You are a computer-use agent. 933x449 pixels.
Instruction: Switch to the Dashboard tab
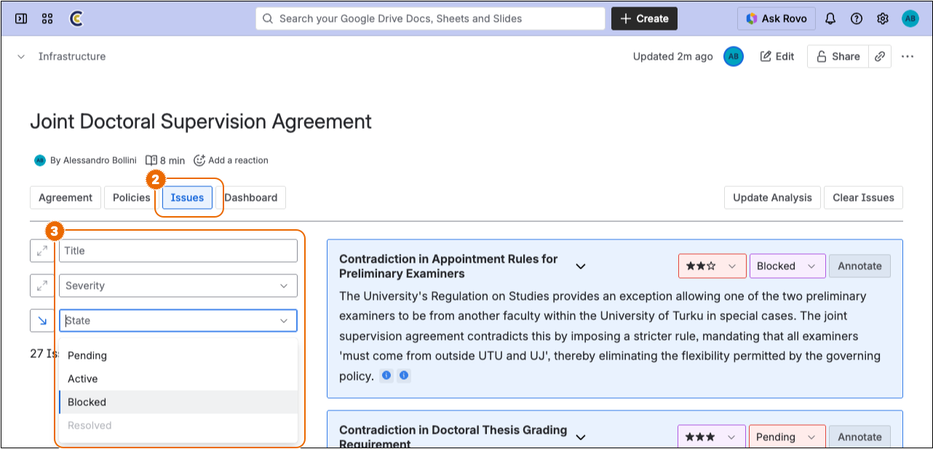tap(251, 198)
